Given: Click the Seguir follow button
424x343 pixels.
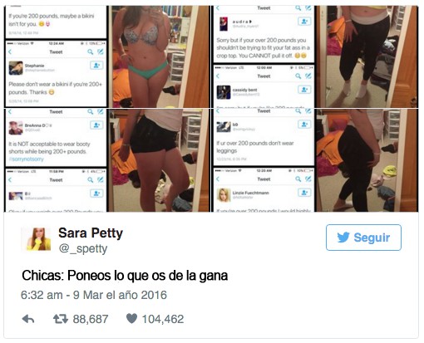Looking at the screenshot, I should (363, 238).
